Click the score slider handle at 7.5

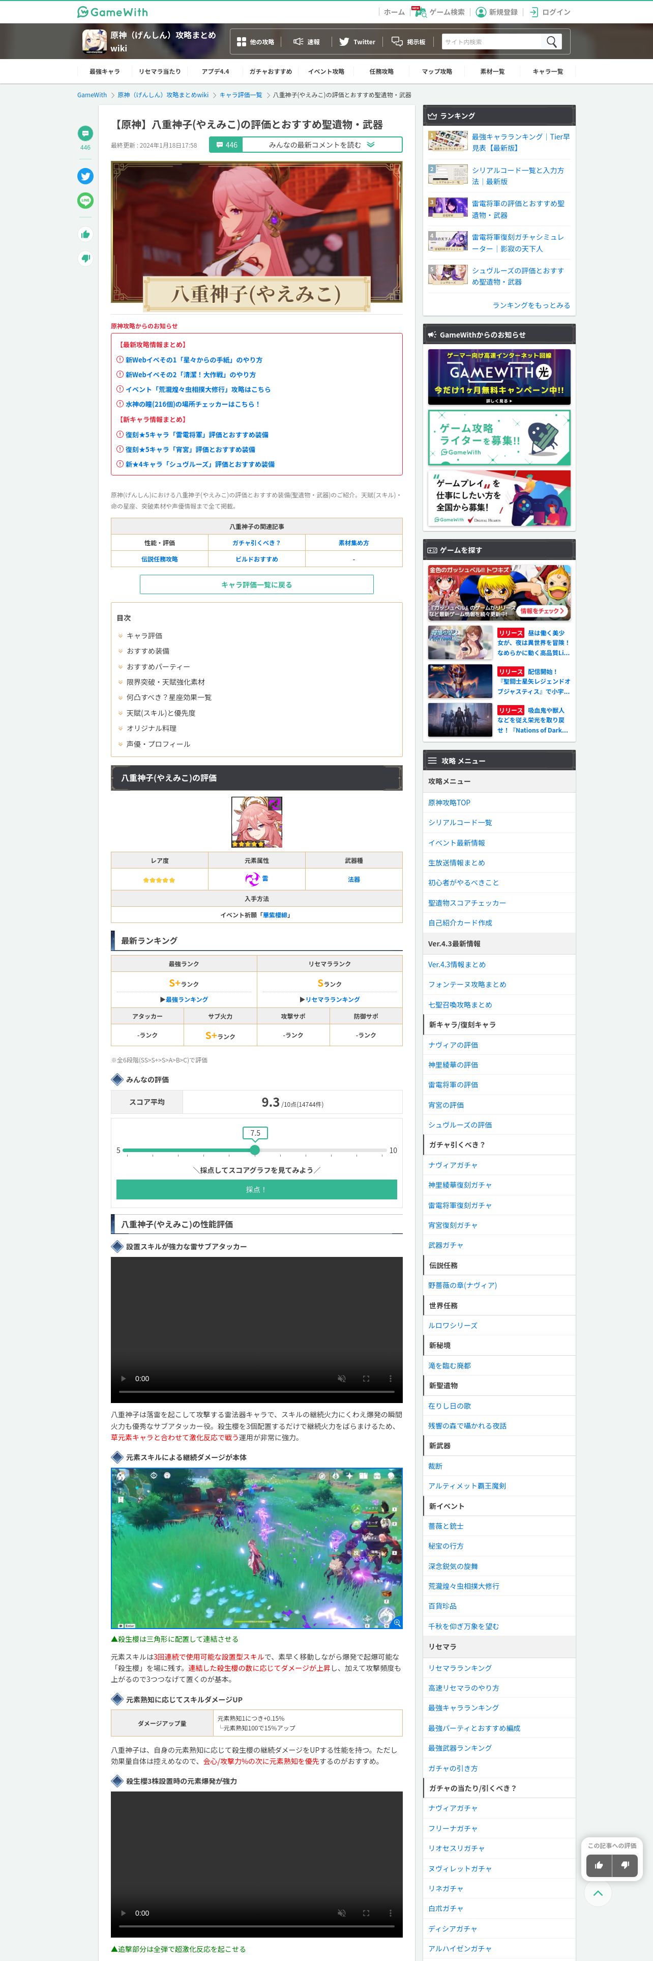pos(255,1150)
